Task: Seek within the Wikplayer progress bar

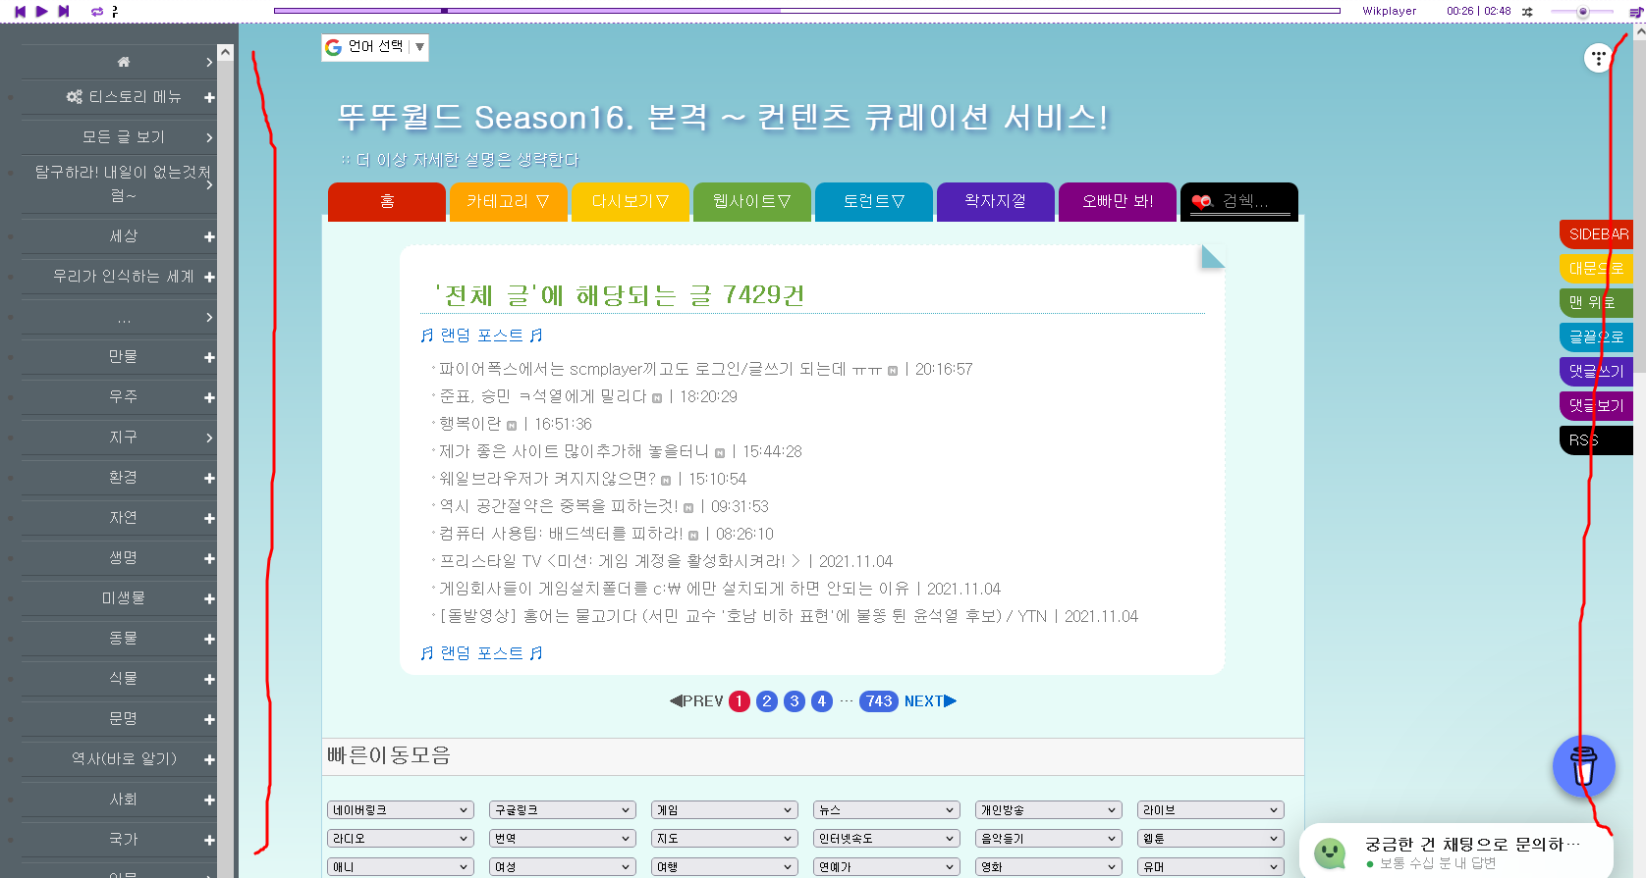Action: click(806, 11)
